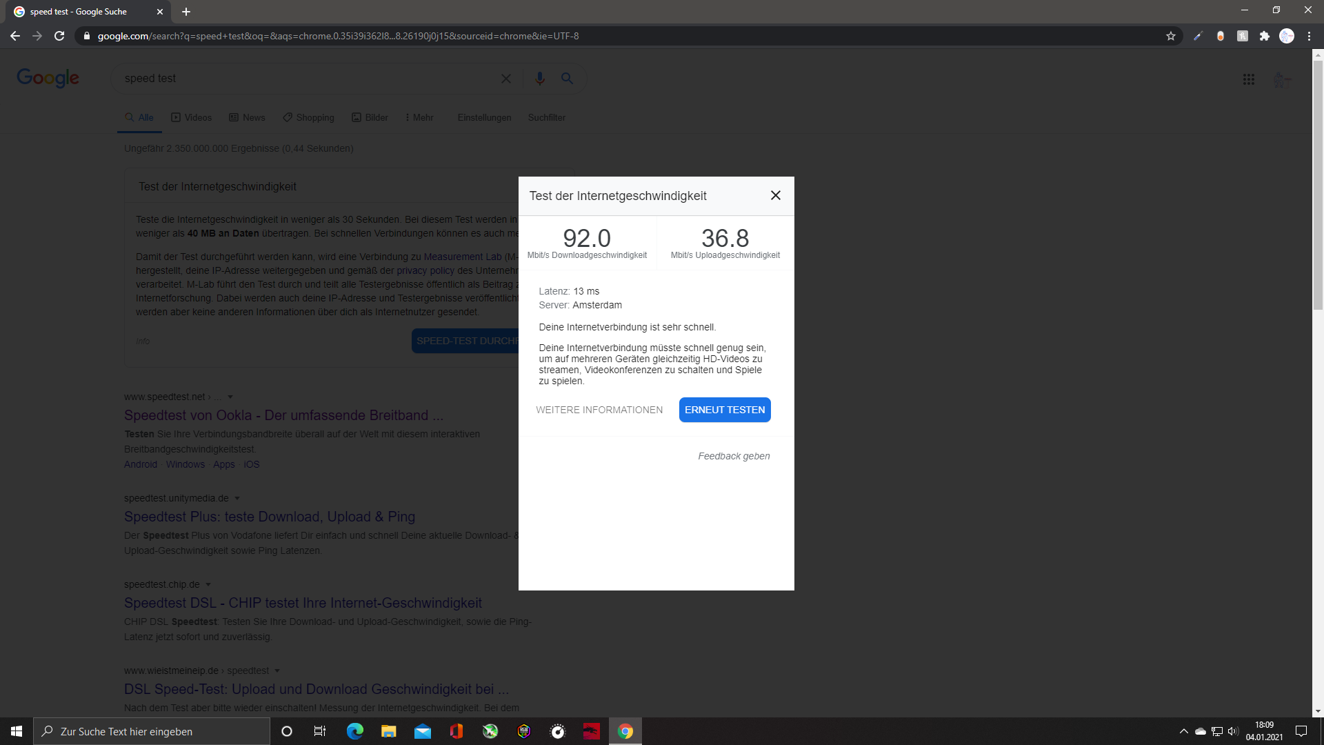This screenshot has height=745, width=1324.
Task: Open File Explorer from the taskbar
Action: pyautogui.click(x=388, y=731)
